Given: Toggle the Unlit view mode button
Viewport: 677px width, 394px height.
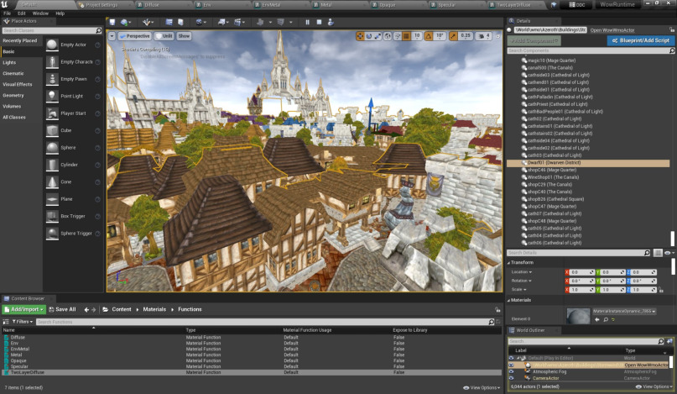Looking at the screenshot, I should point(164,36).
